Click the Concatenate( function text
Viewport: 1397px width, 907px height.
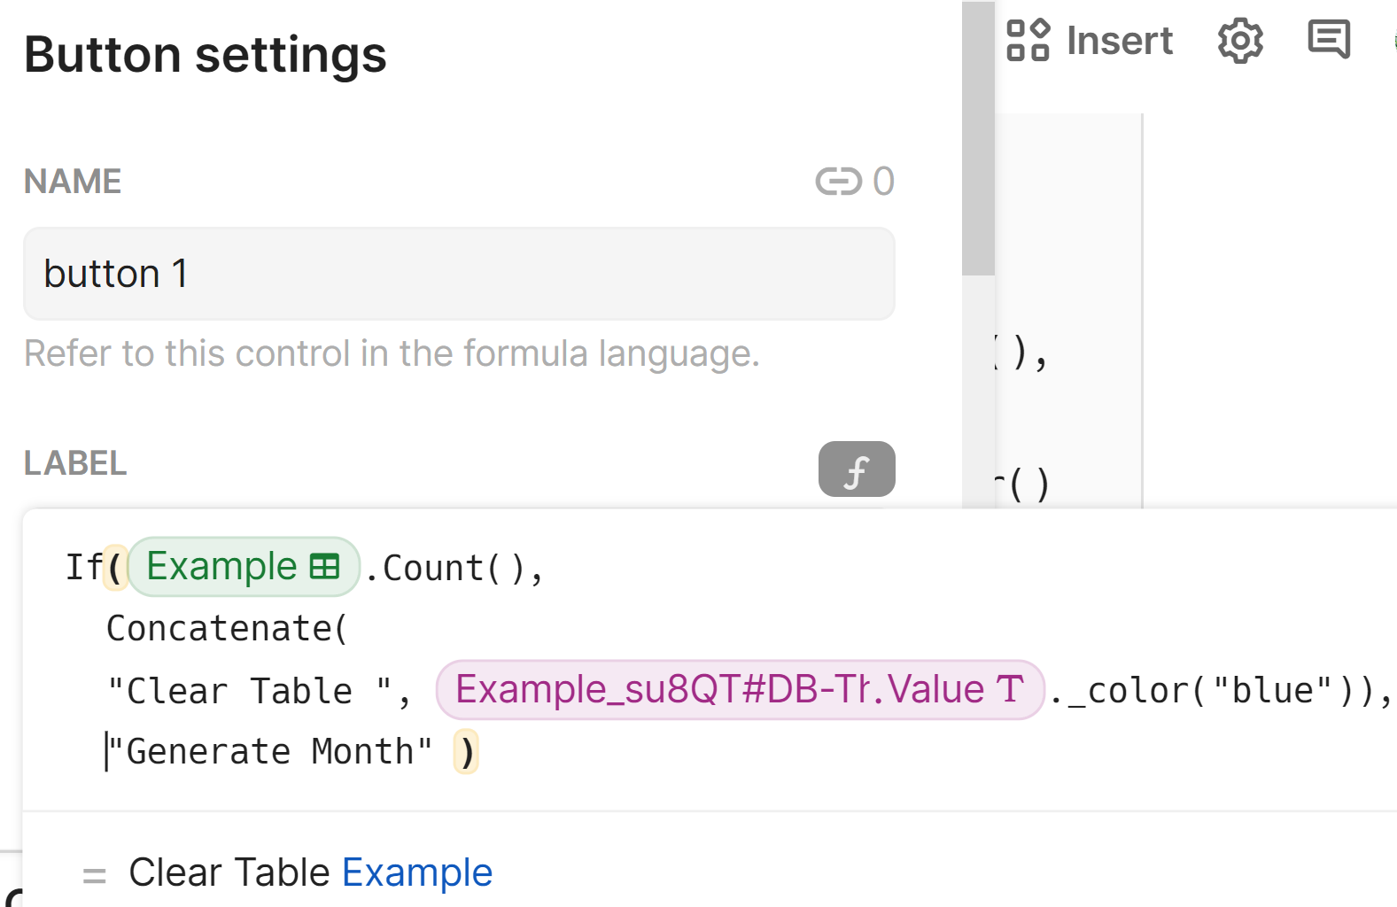pyautogui.click(x=227, y=629)
